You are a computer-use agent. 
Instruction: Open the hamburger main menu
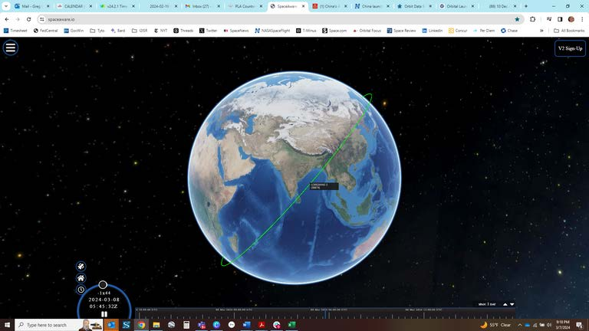coord(11,48)
